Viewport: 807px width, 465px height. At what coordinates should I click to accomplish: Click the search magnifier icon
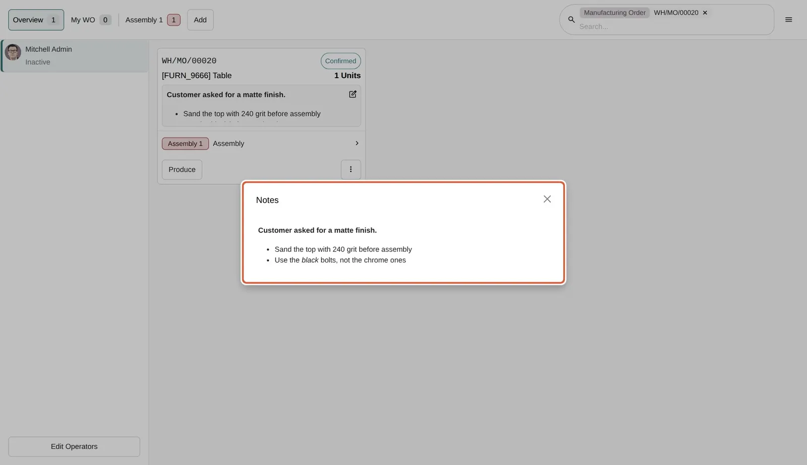(x=571, y=20)
